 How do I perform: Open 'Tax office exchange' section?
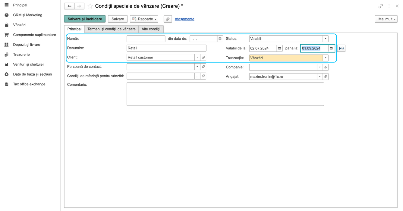tap(29, 84)
